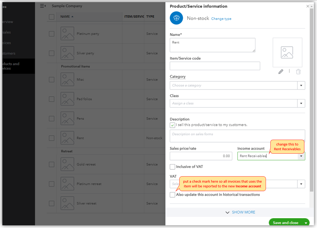
Task: Tick the Gold retreat row checkbox
Action: pos(51,164)
